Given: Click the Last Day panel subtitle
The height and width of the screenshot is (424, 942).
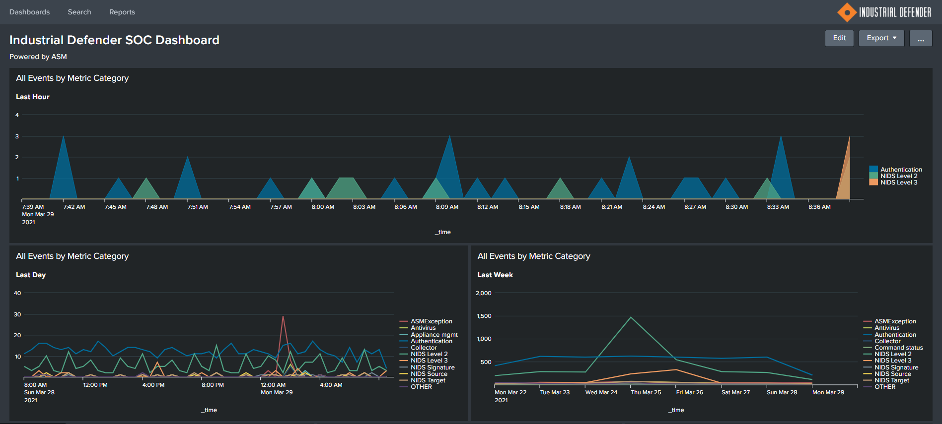Looking at the screenshot, I should coord(31,275).
